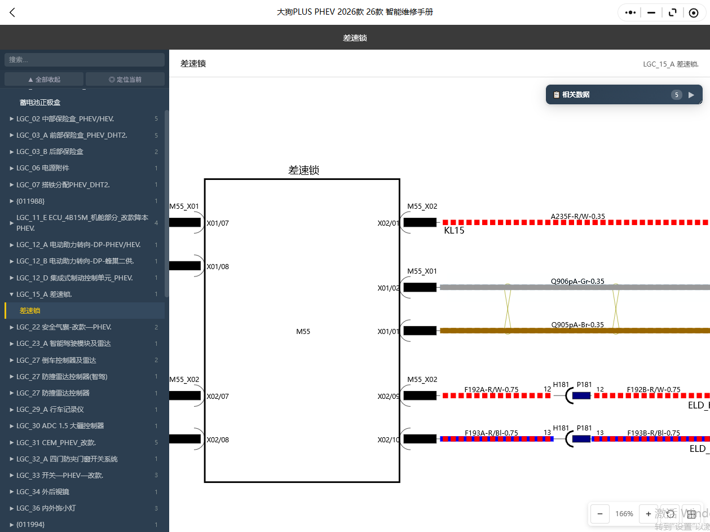This screenshot has height=532, width=710.
Task: Select 蓄电池正极盒 in the tree
Action: [x=40, y=102]
